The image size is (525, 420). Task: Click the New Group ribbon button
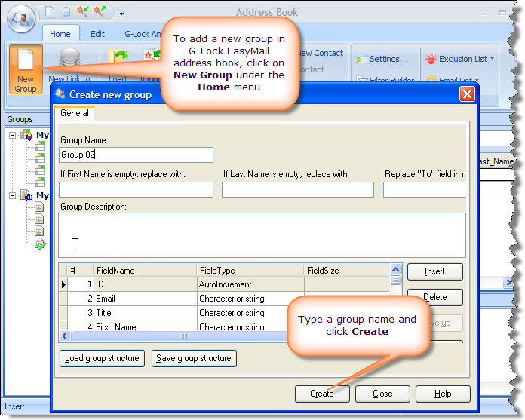click(x=26, y=69)
